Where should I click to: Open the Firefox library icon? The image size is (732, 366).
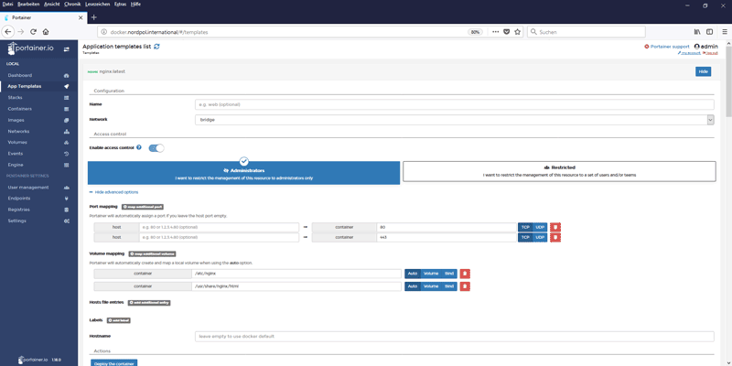pos(697,32)
